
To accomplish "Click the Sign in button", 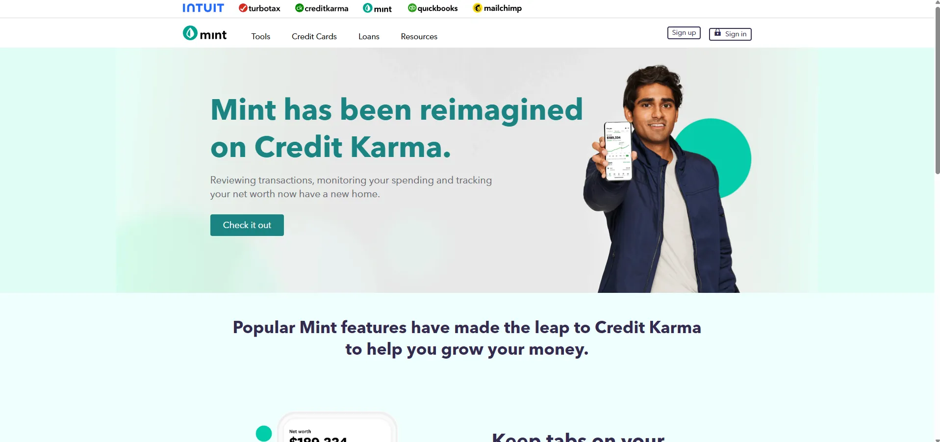I will [730, 34].
